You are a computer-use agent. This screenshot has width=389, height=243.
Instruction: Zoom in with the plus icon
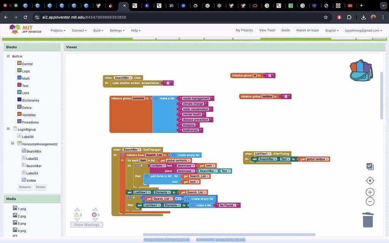[x=370, y=192]
